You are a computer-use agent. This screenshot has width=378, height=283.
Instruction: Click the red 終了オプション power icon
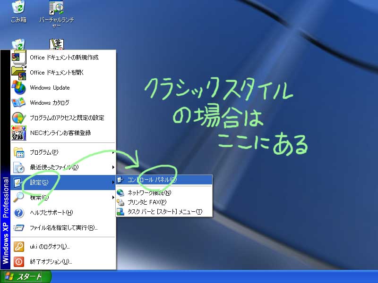[18, 261]
